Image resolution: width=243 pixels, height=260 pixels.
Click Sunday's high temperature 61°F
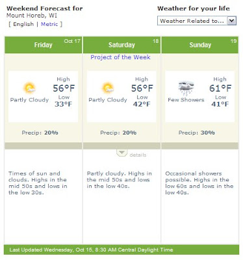pos(220,88)
